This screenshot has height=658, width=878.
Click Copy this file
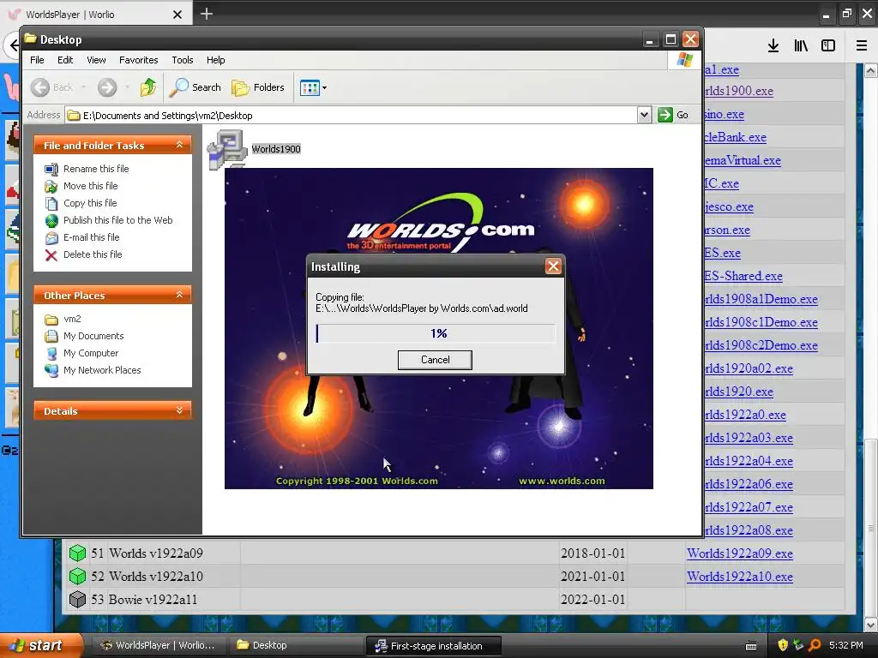[89, 203]
